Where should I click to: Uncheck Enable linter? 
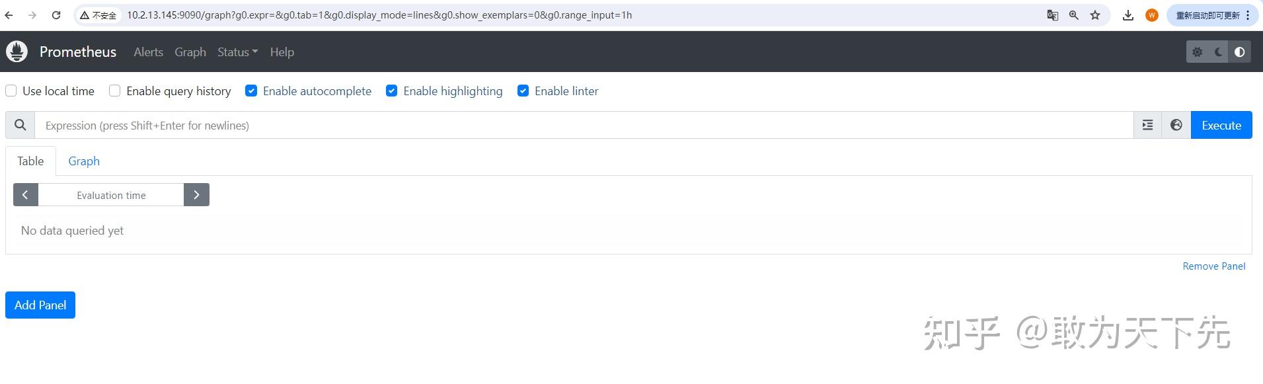pyautogui.click(x=523, y=91)
